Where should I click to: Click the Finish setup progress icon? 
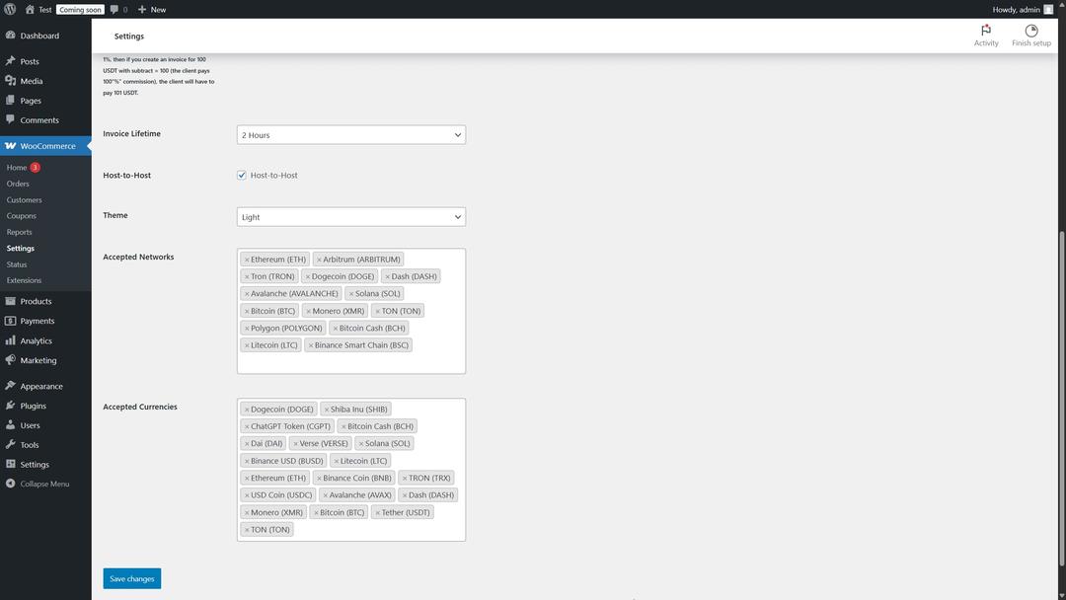(x=1030, y=31)
